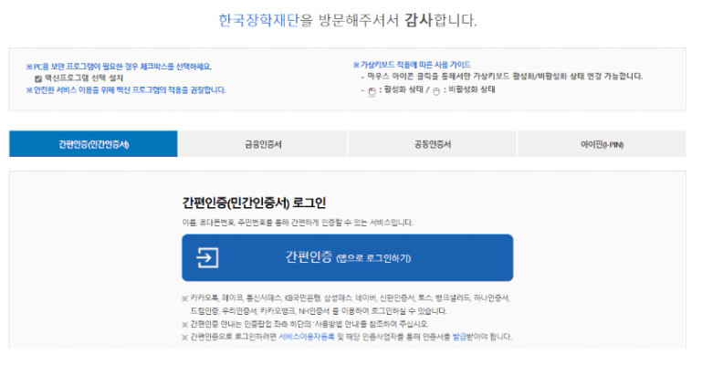Click the 간편인증 앱으로 로그인하기 button
Screen dimensions: 702x365
click(348, 257)
